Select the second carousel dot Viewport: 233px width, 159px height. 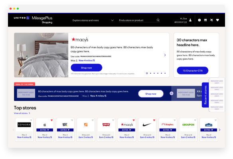(150, 73)
